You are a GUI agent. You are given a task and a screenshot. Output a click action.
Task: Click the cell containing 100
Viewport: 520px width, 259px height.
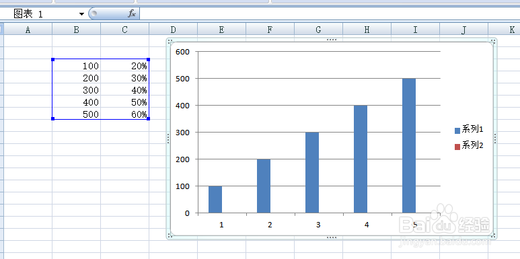(x=76, y=66)
